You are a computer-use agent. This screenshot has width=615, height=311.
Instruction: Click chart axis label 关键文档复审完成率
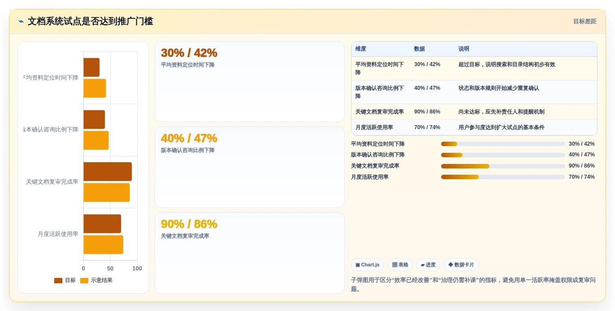52,182
